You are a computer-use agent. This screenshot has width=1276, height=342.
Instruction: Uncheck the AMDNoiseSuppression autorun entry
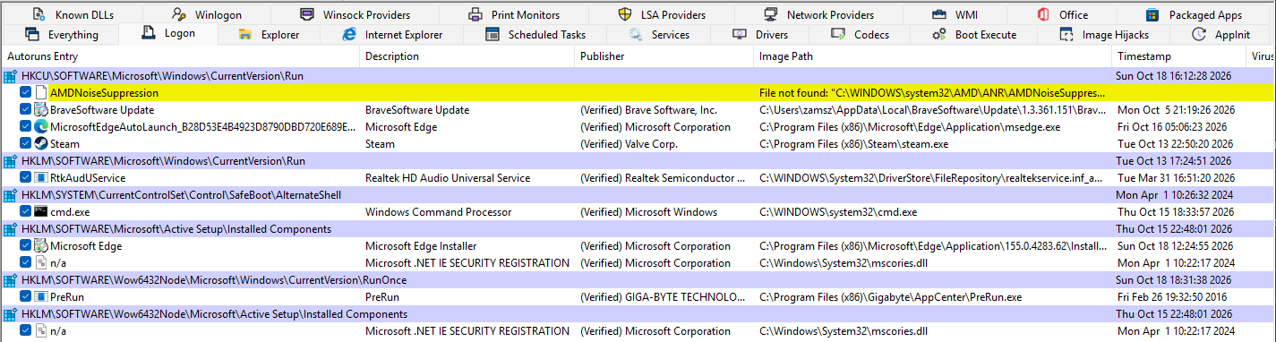pos(26,93)
